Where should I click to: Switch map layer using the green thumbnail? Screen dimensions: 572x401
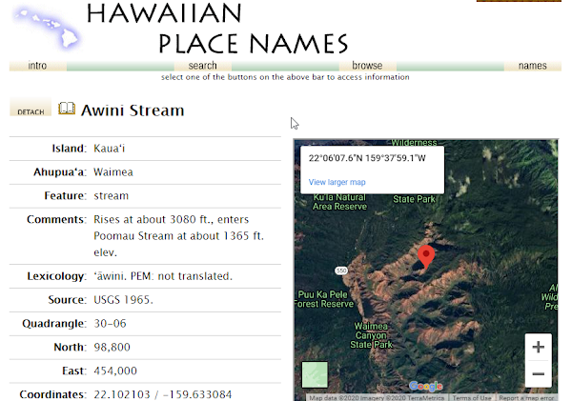click(x=315, y=374)
